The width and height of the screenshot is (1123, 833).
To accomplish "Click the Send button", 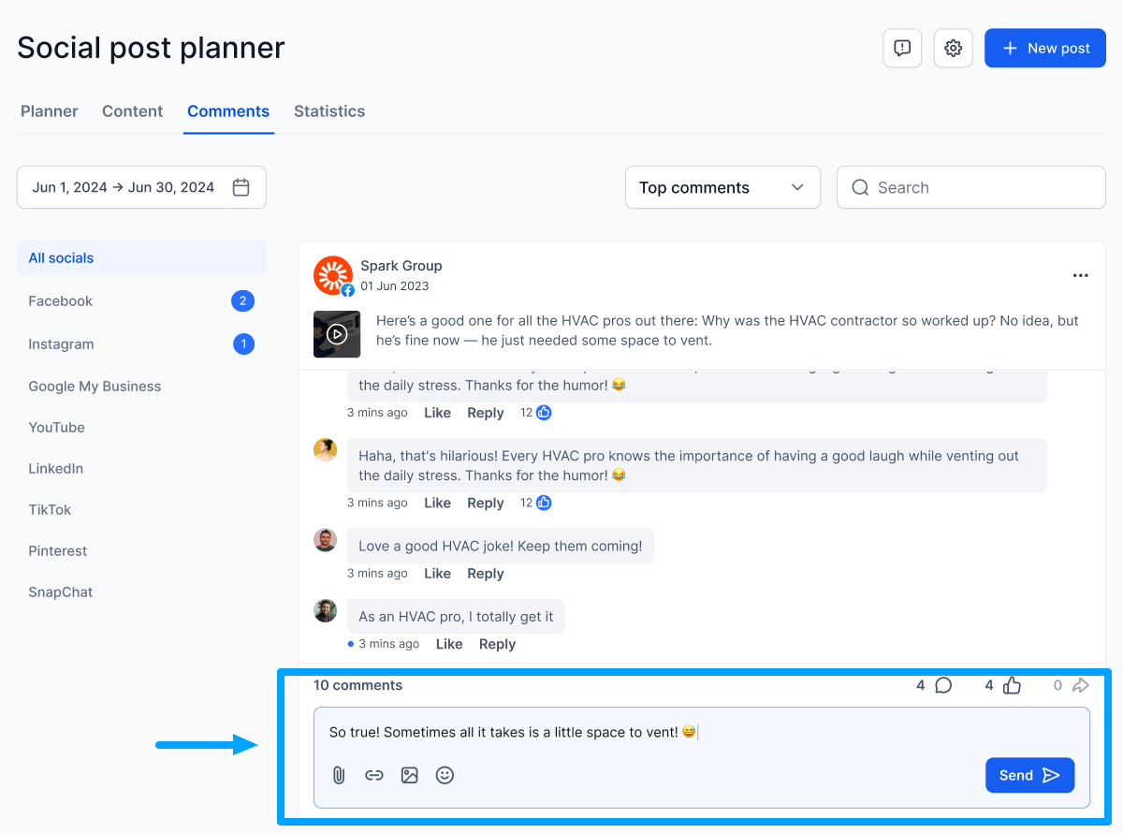I will [1028, 775].
